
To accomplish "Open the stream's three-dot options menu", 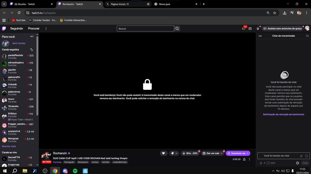I will click(249, 159).
